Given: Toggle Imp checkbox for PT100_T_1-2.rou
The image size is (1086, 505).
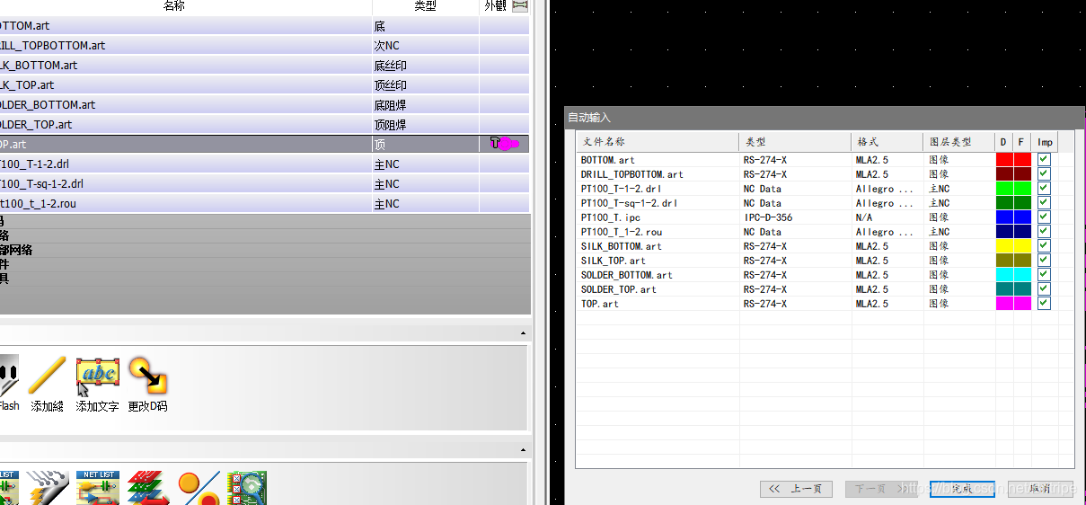Looking at the screenshot, I should [x=1044, y=232].
